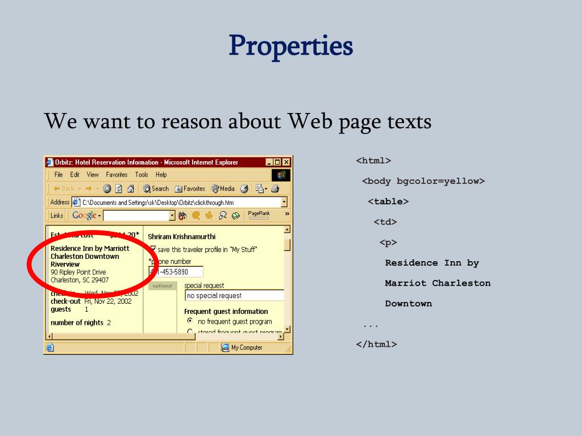Click the horizontal scrollbar left arrow

pyautogui.click(x=49, y=336)
